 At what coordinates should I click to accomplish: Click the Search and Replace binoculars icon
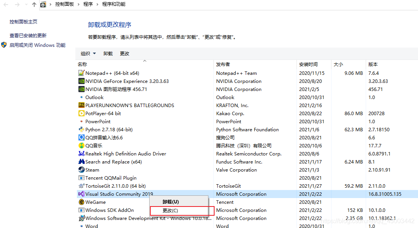[81, 162]
